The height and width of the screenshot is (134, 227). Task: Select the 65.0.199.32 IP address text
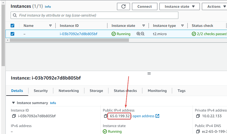(120, 116)
